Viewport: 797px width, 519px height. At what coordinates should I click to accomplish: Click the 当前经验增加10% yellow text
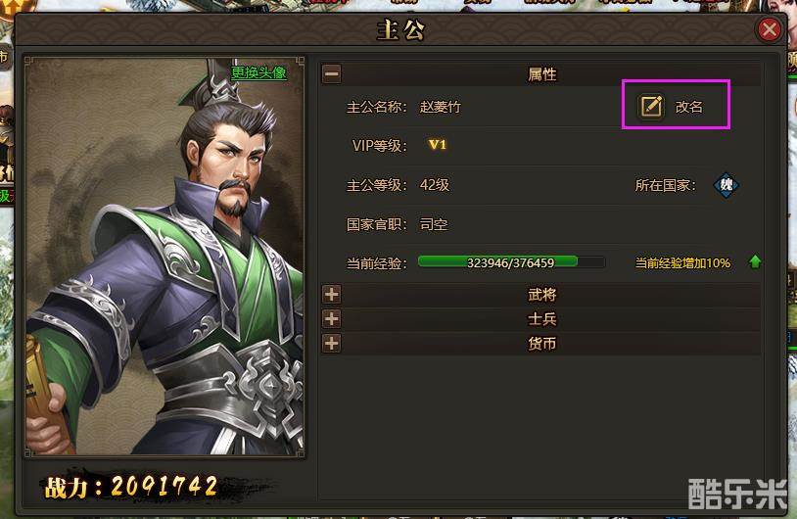tap(682, 262)
